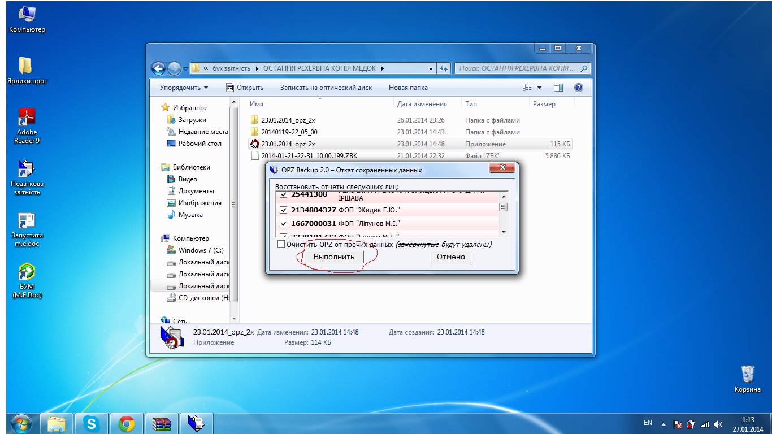Click the Explorer help question mark icon

coord(578,88)
